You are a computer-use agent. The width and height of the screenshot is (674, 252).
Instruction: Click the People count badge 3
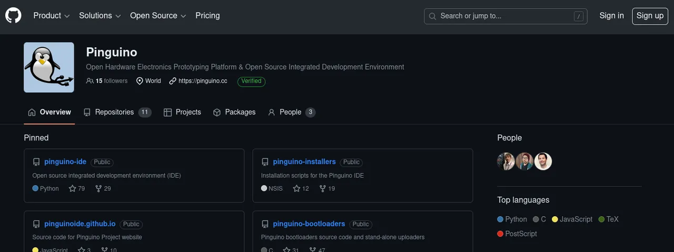[x=310, y=112]
